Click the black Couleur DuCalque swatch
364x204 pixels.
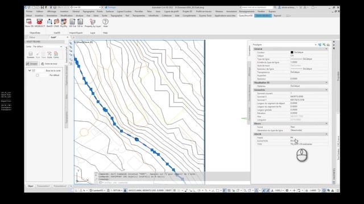pos(292,52)
